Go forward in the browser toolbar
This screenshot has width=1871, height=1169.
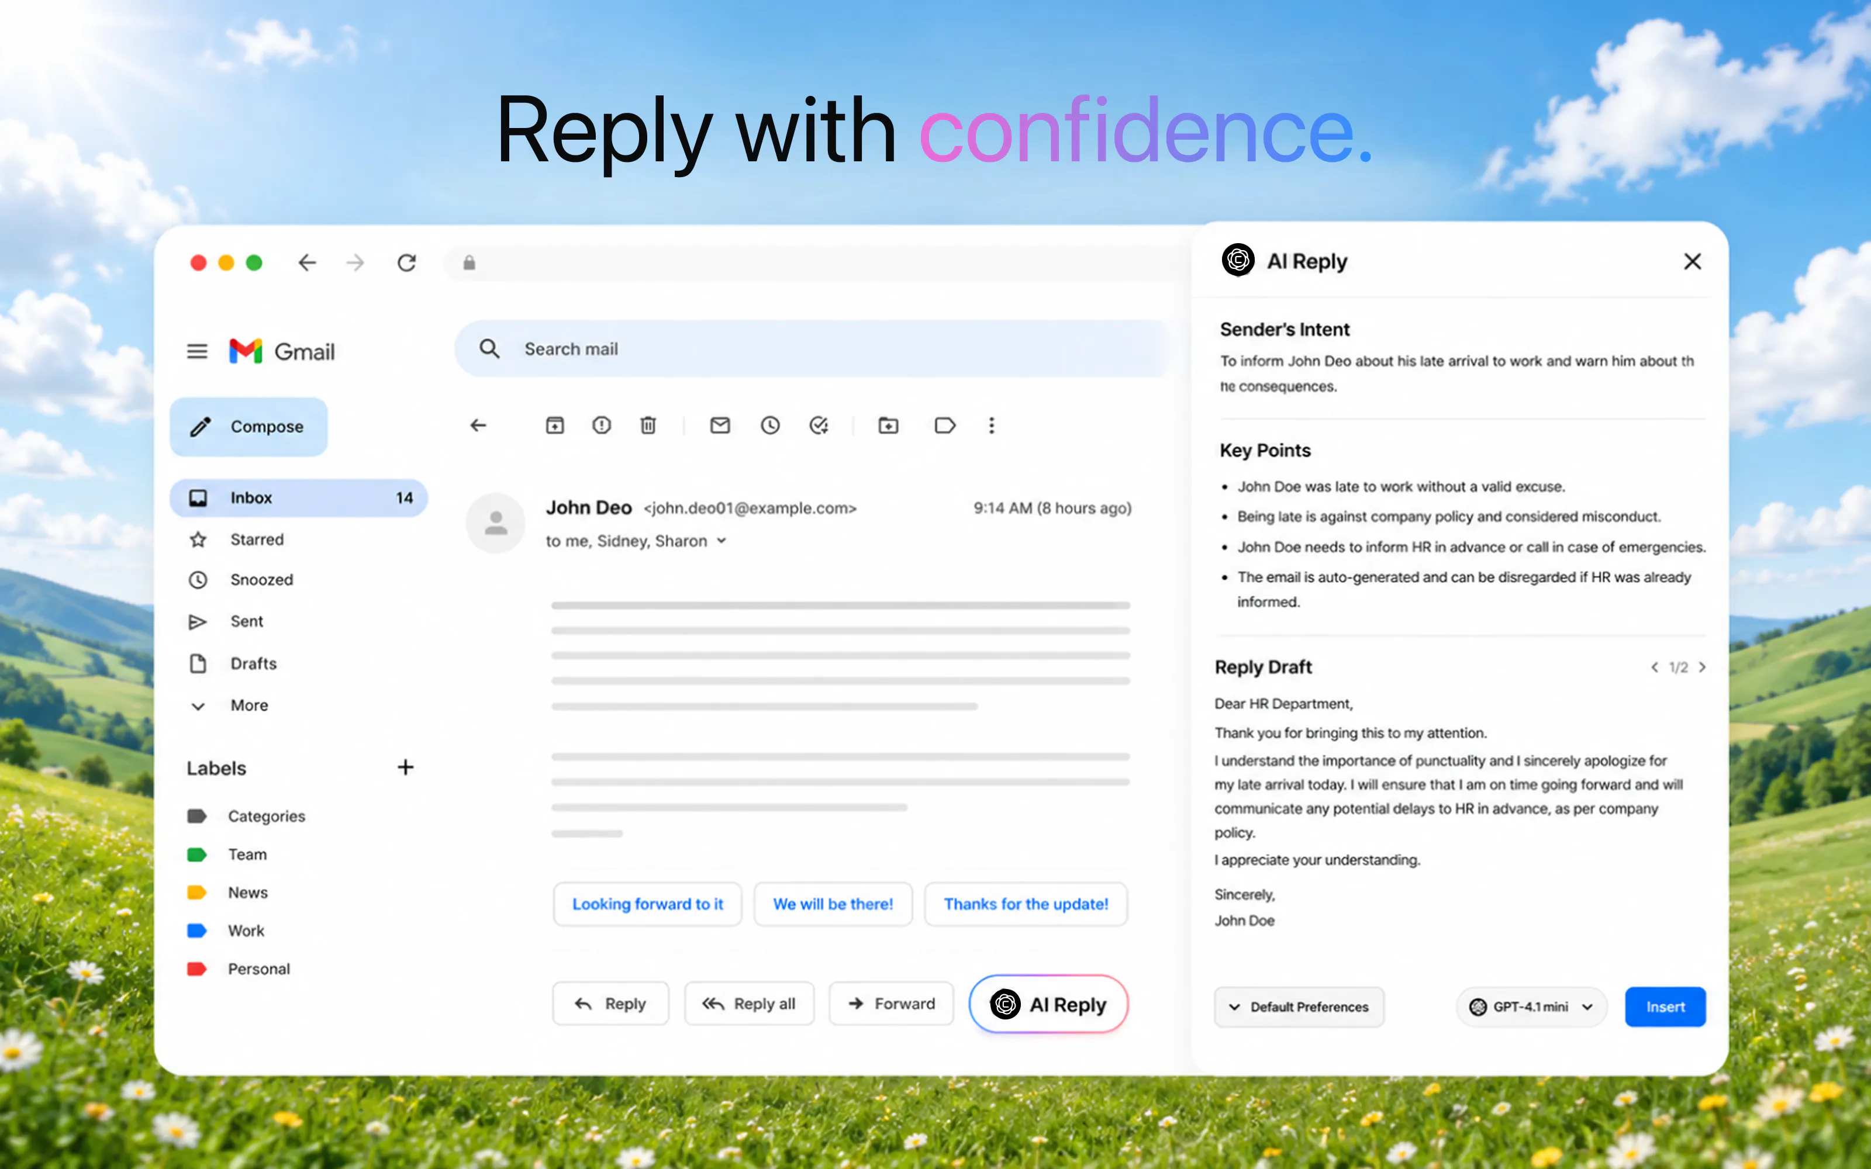click(x=355, y=263)
